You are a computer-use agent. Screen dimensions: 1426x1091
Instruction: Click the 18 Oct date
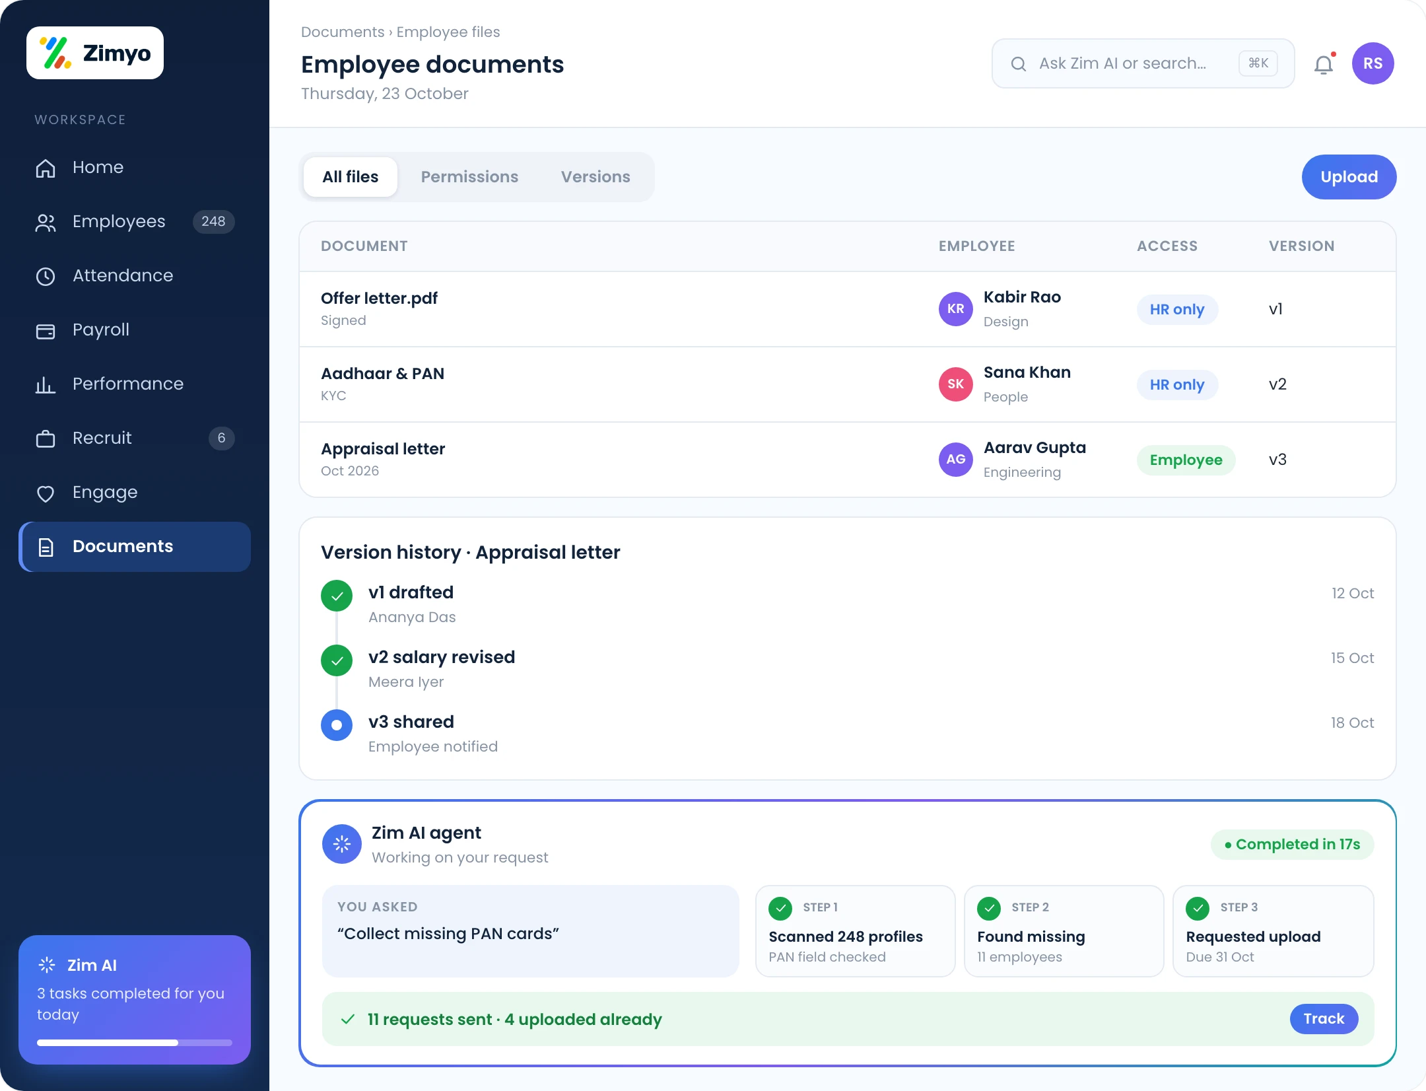point(1352,722)
